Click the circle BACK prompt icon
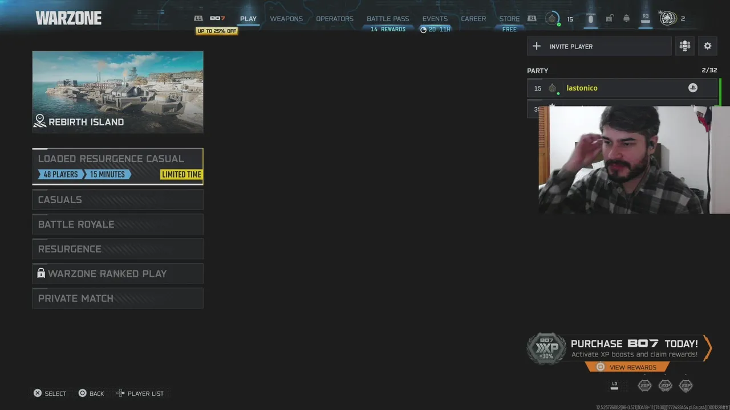 (83, 393)
